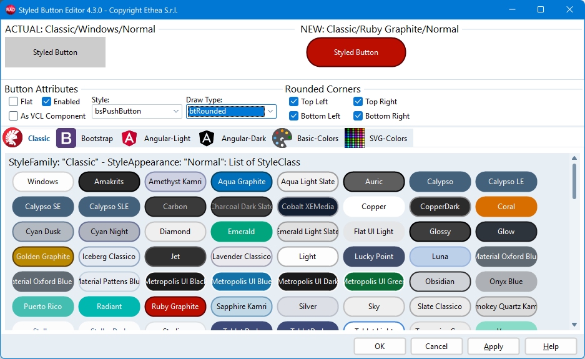Pick the Aqua Graphite style
585x359 pixels.
(x=242, y=182)
